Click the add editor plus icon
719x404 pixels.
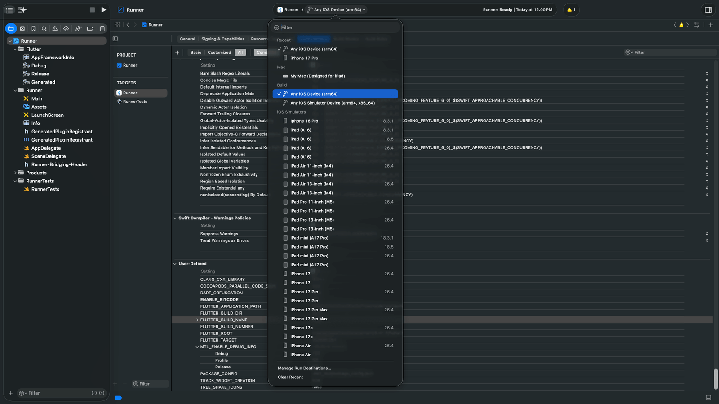[710, 25]
